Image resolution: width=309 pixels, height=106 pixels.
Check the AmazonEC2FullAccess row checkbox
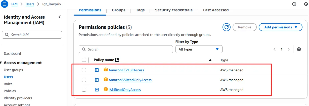[x=84, y=70]
